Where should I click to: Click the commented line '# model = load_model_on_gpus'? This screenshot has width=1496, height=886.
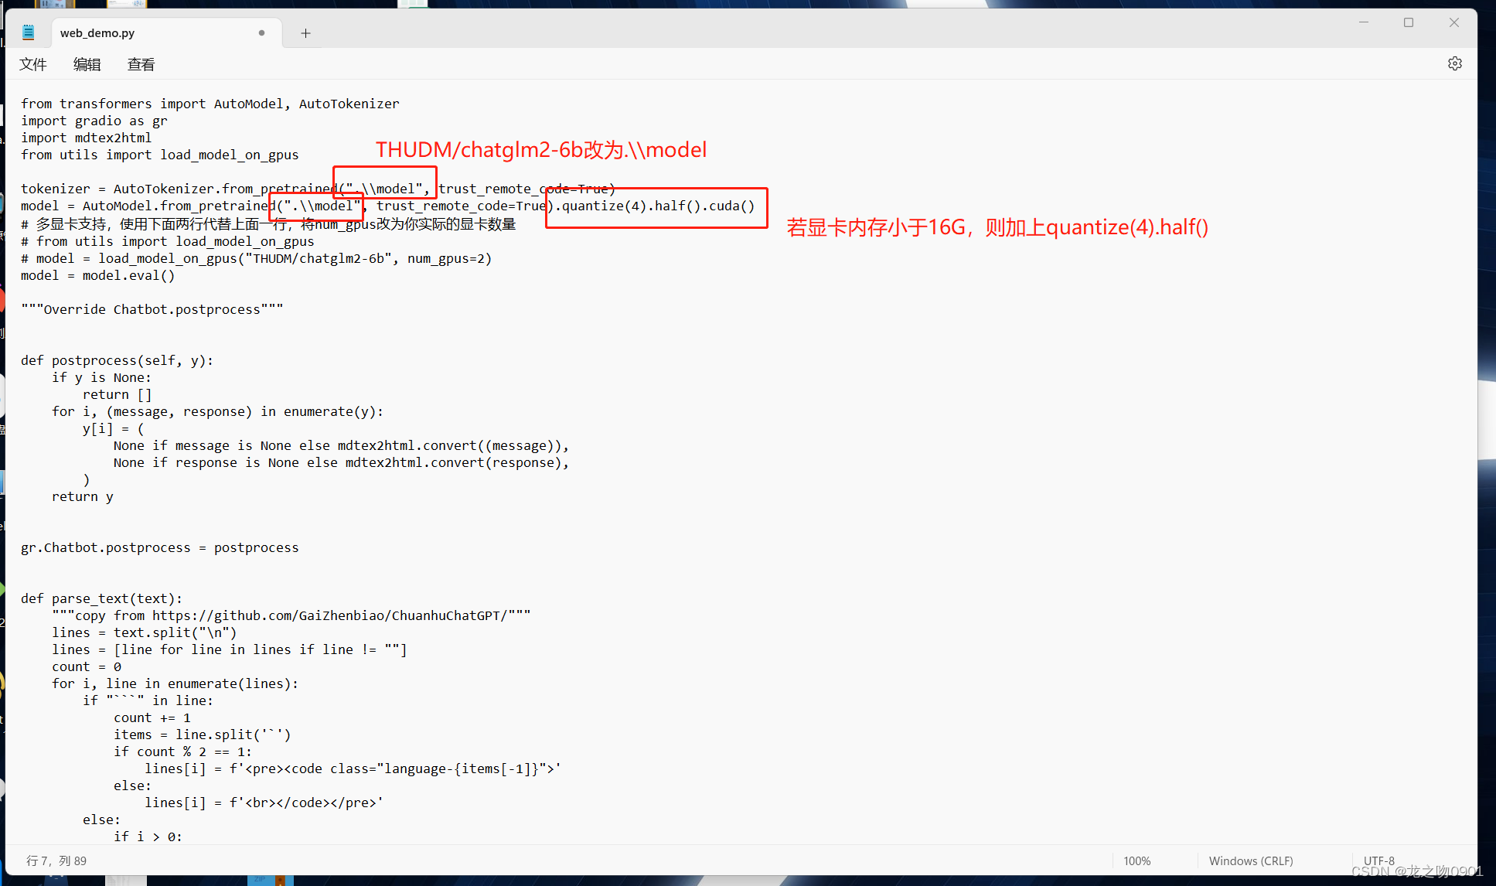pyautogui.click(x=256, y=258)
